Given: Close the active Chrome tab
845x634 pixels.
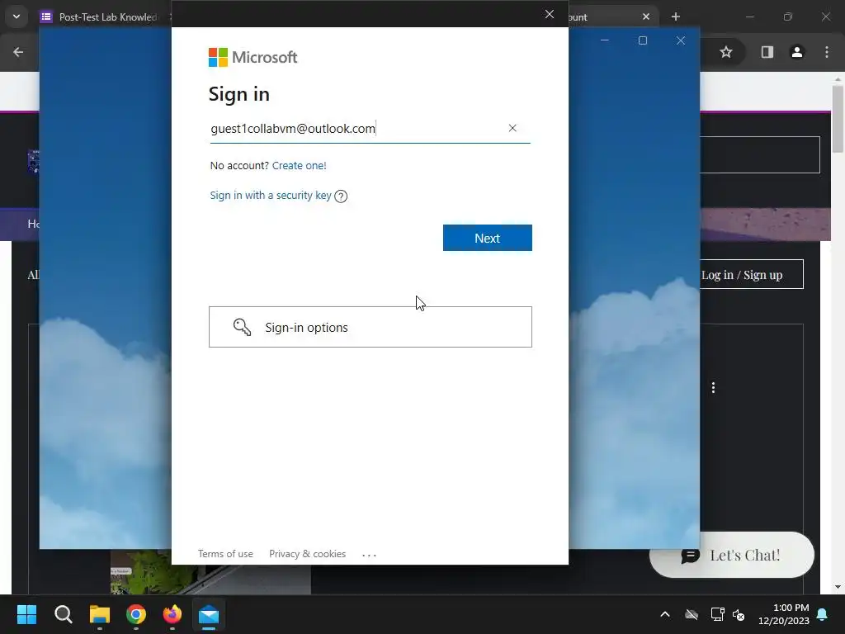Looking at the screenshot, I should [x=645, y=17].
